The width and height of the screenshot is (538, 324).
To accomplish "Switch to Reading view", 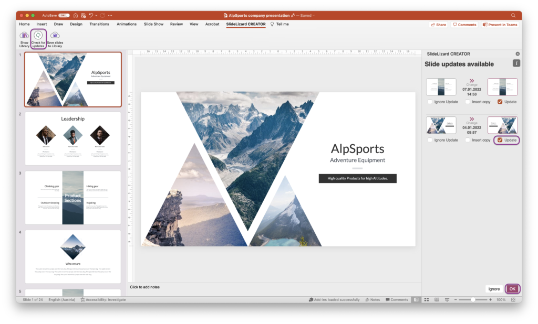I will click(x=437, y=300).
